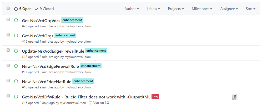
Task: Click the red bug label
Action: pyautogui.click(x=155, y=97)
